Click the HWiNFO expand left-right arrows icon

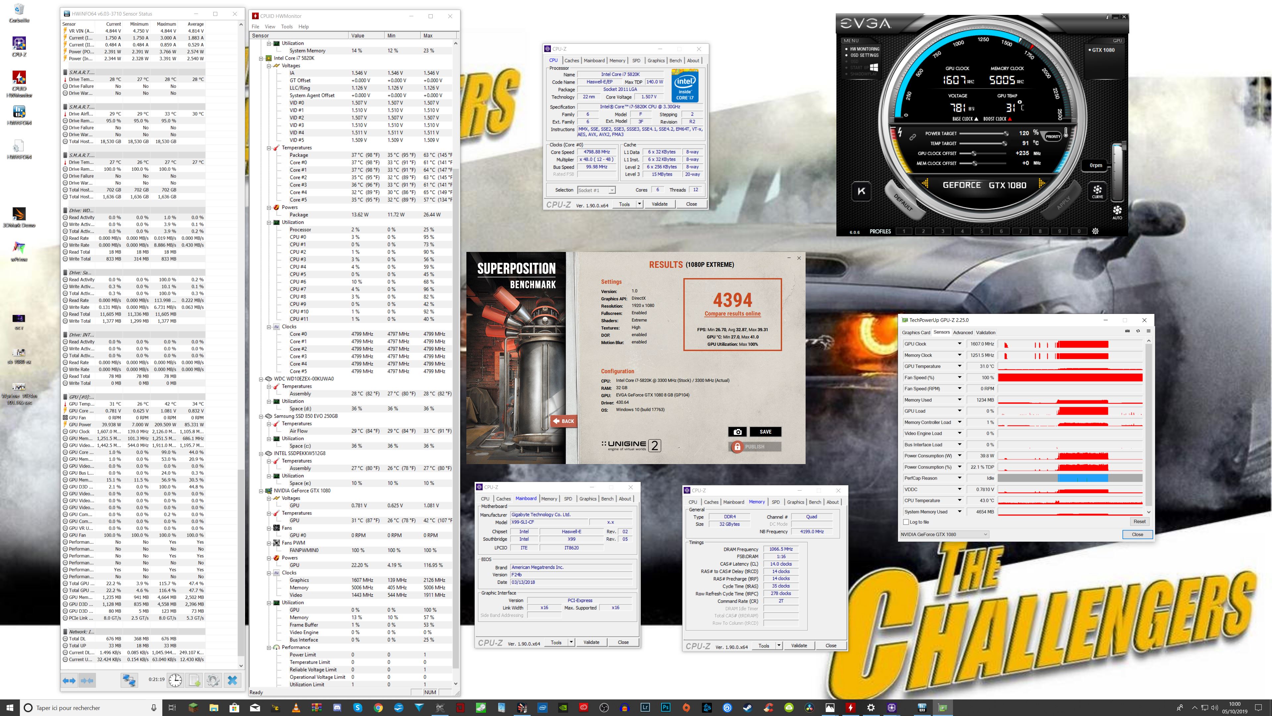tap(69, 681)
